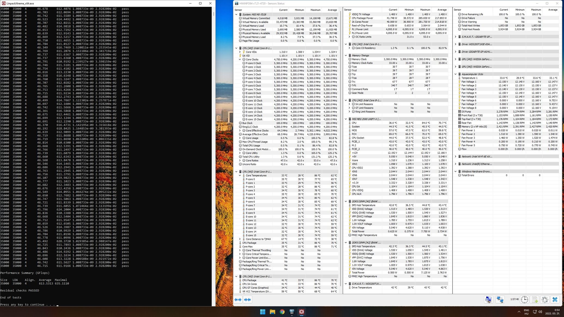
Task: Collapse the Memory Timings group
Action: tap(346, 55)
